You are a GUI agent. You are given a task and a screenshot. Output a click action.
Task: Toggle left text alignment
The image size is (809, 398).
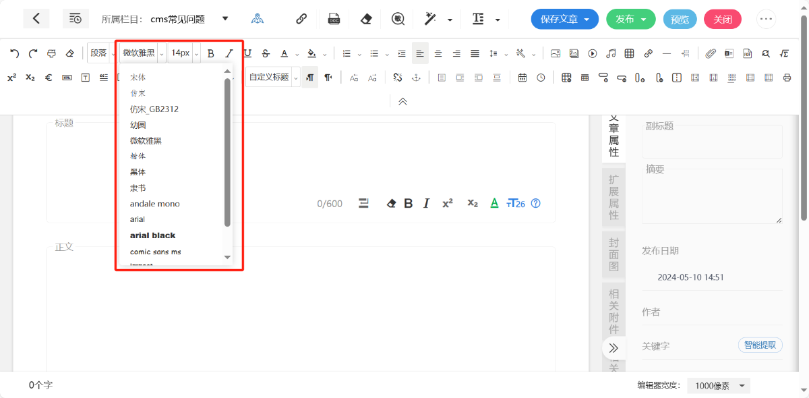(420, 53)
